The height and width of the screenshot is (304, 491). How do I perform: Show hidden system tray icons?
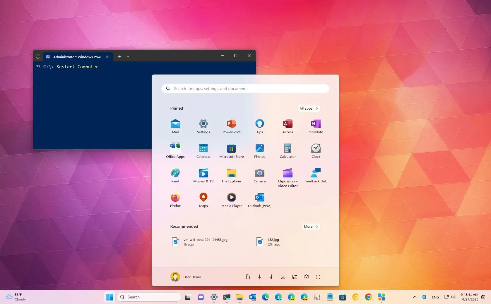(x=415, y=297)
